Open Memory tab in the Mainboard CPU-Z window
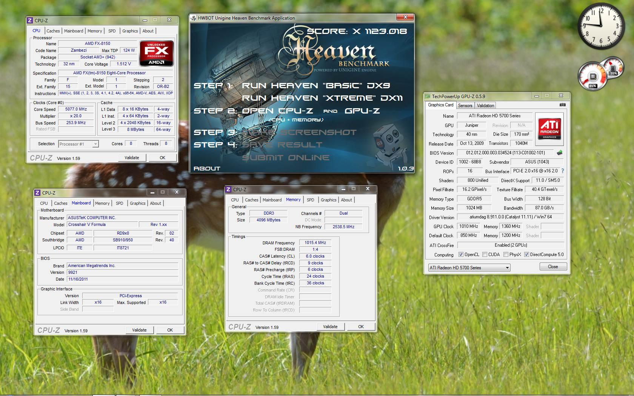This screenshot has height=396, width=634. tap(102, 203)
